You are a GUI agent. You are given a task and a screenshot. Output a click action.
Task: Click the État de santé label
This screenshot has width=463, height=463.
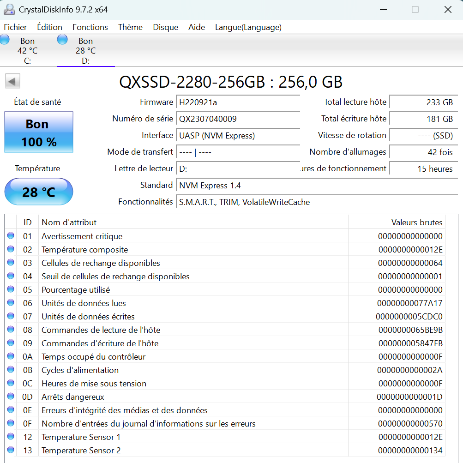[x=37, y=102]
